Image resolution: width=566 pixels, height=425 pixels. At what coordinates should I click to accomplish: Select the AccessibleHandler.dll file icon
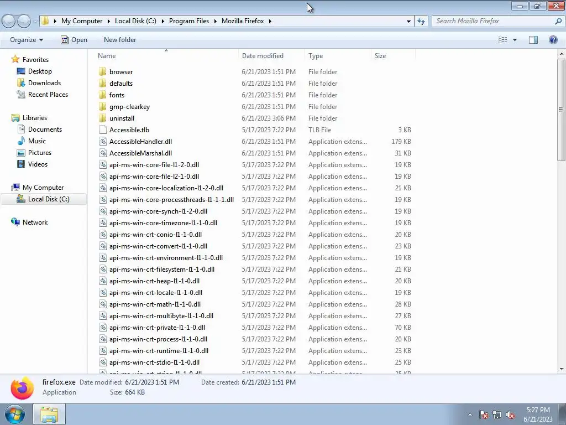click(x=103, y=141)
